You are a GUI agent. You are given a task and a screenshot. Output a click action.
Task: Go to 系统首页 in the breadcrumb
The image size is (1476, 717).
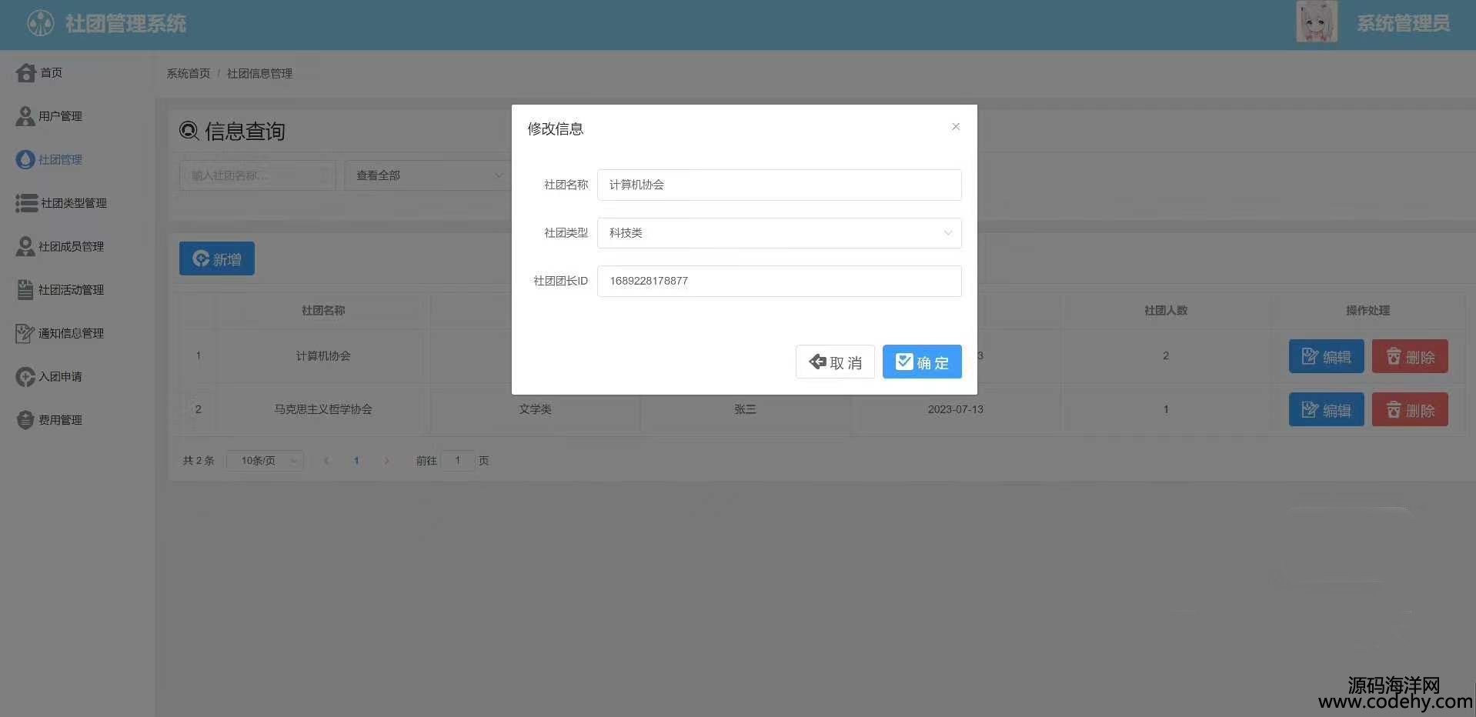click(x=188, y=73)
